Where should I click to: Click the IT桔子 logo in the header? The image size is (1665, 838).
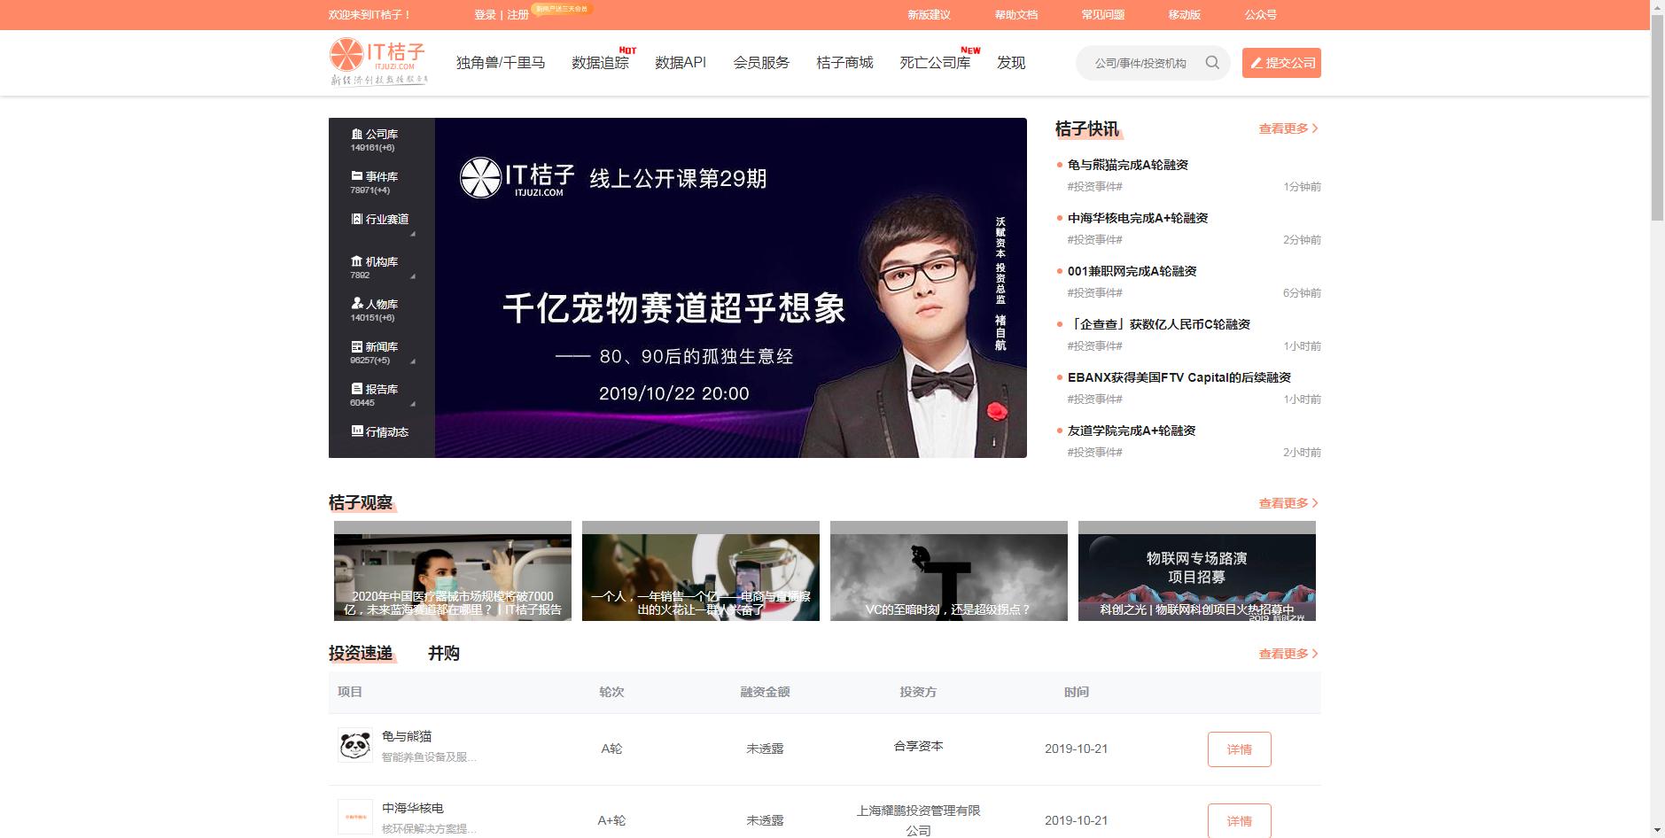[x=378, y=62]
